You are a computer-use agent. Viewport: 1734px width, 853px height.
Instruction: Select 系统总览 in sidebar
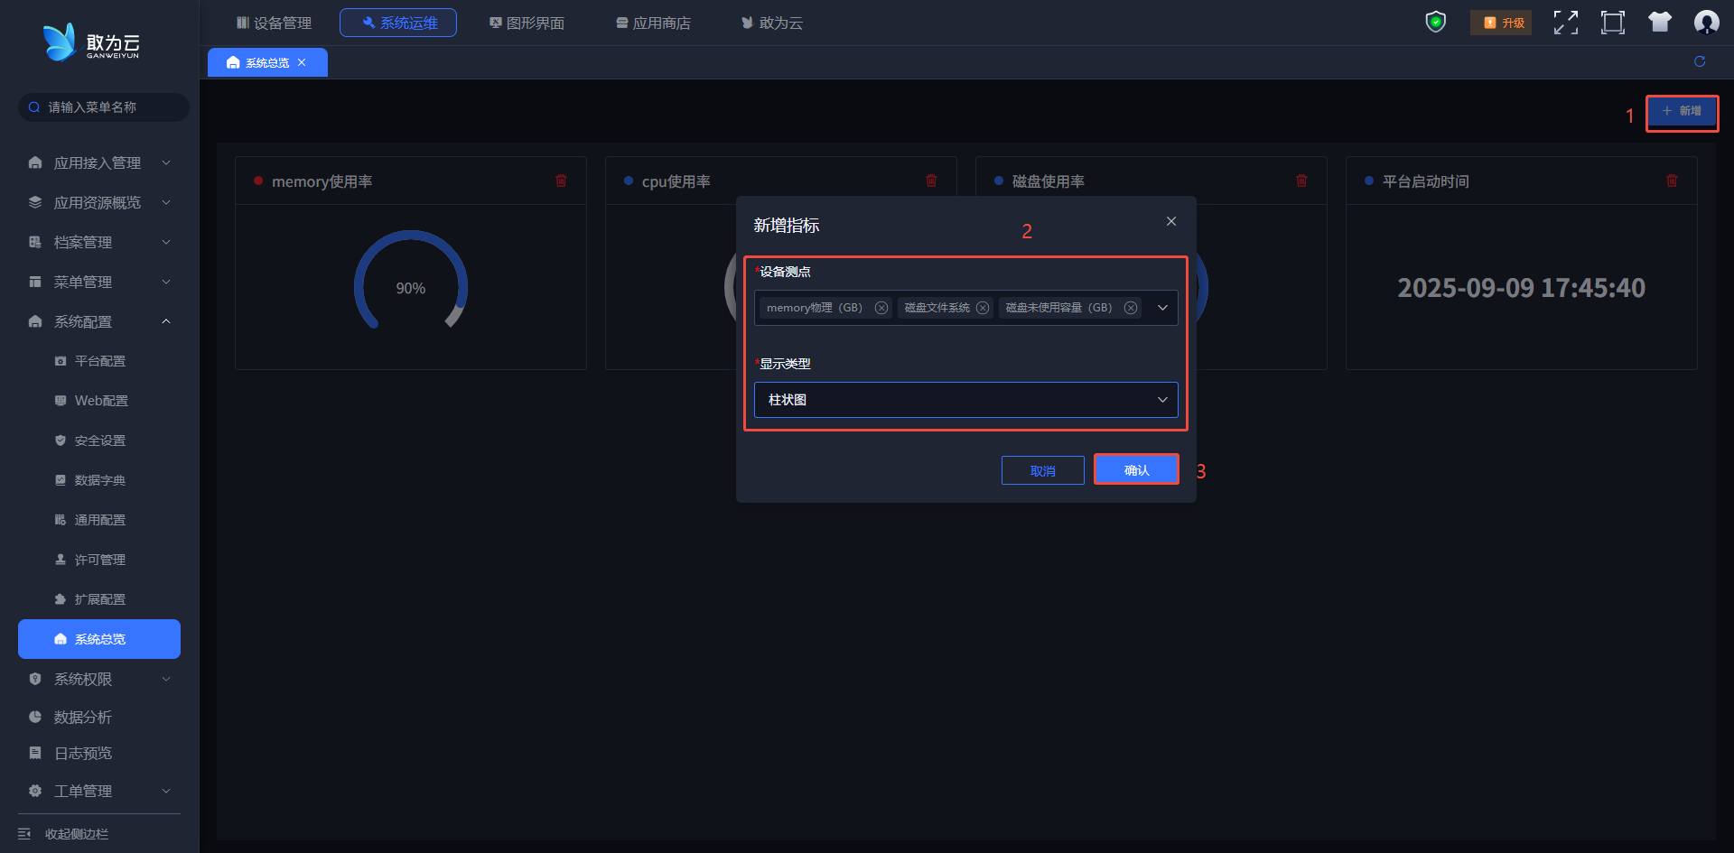tap(99, 639)
